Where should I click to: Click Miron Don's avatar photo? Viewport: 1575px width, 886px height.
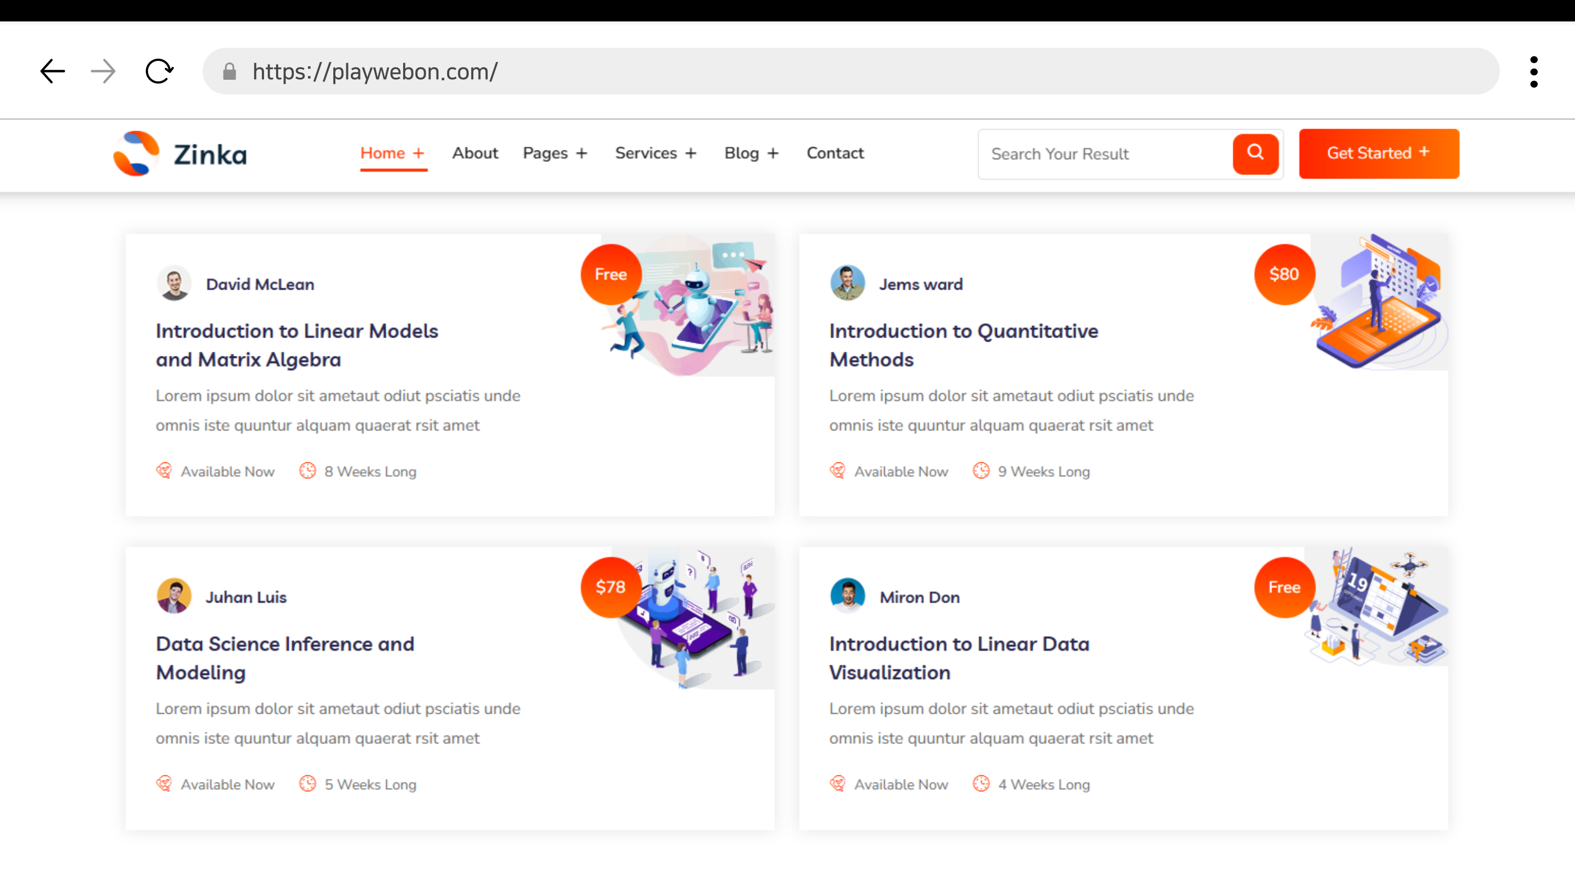pos(848,596)
